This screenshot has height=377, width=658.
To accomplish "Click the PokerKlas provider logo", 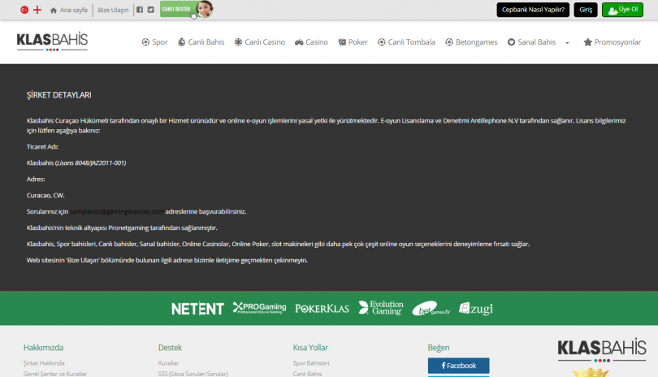I will [322, 309].
